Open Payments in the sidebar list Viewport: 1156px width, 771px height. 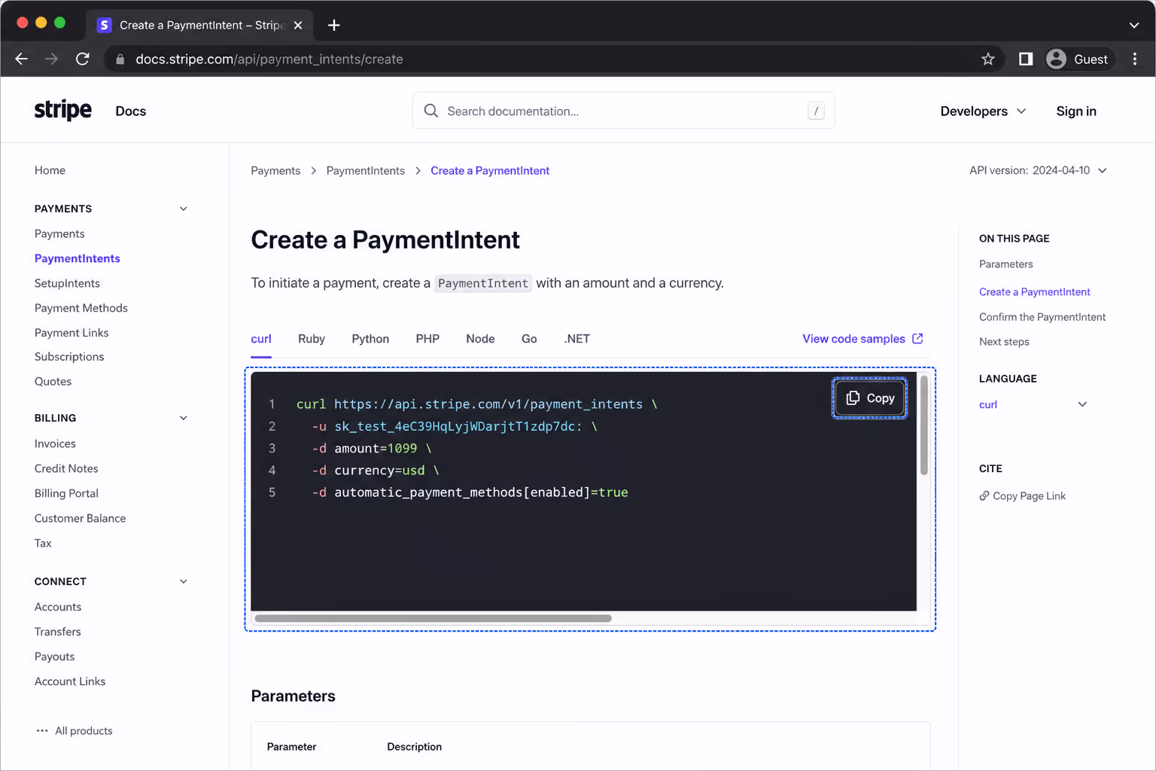[59, 233]
